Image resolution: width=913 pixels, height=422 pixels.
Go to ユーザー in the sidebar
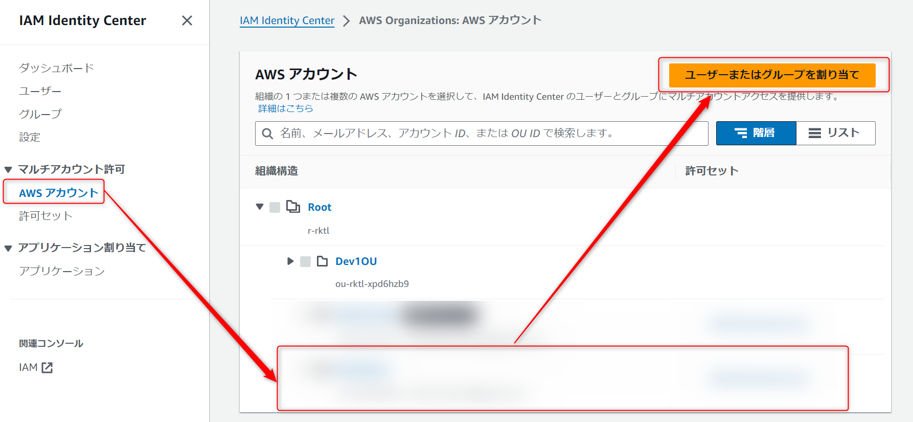(40, 91)
